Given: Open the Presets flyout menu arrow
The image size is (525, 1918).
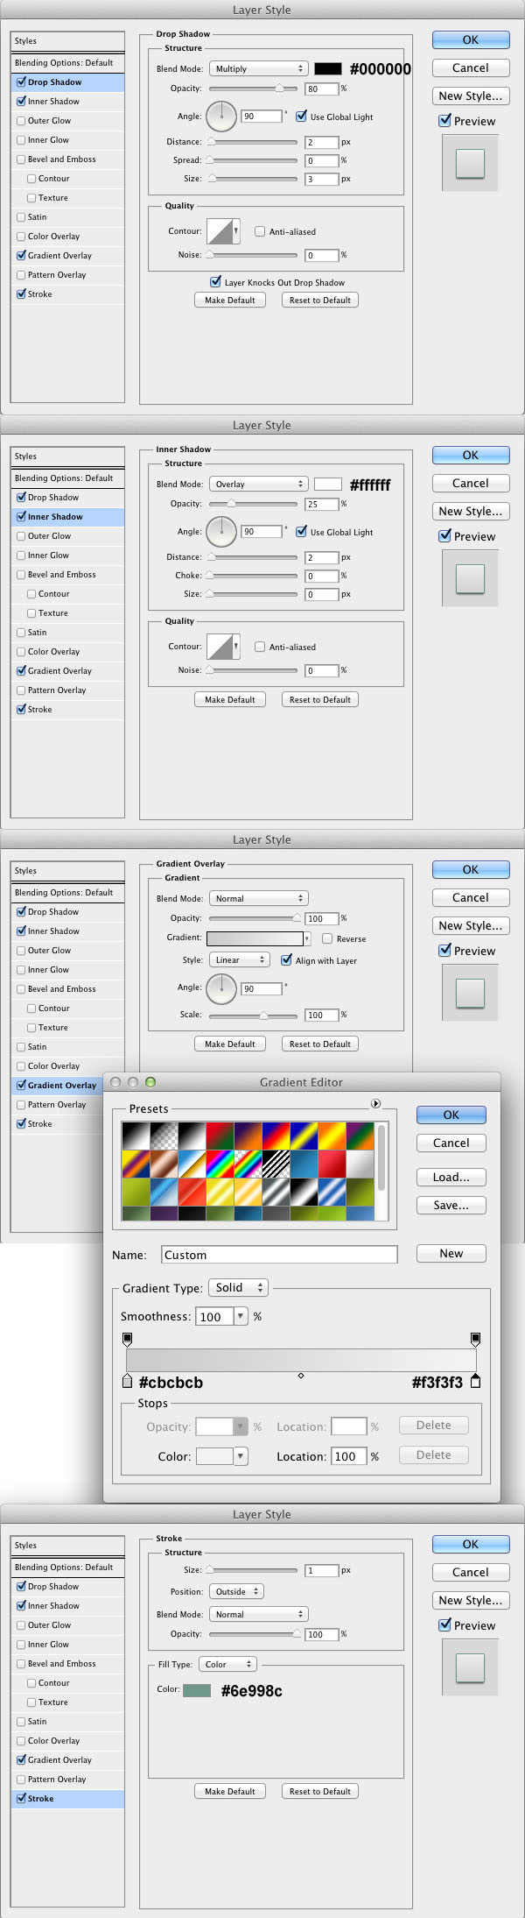Looking at the screenshot, I should (x=375, y=1103).
